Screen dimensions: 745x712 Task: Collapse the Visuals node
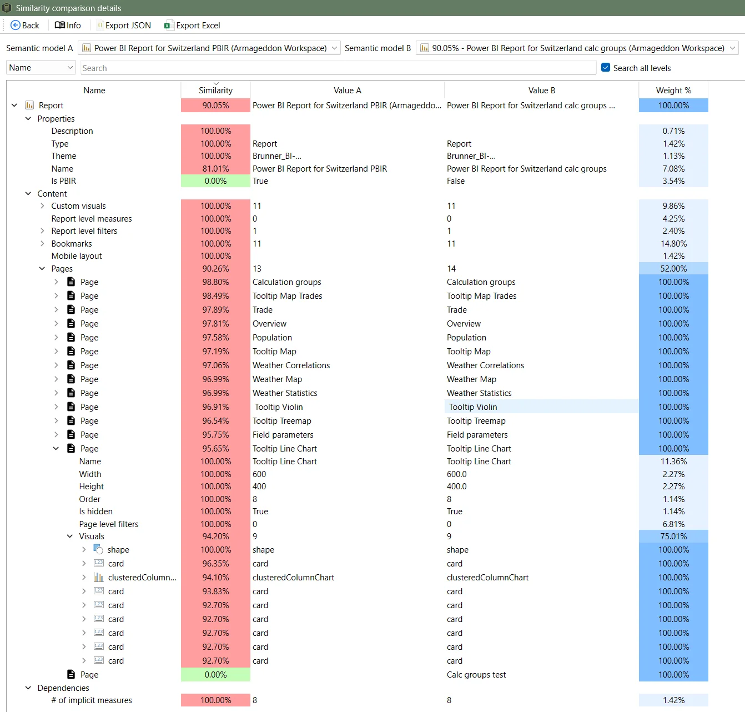[70, 536]
